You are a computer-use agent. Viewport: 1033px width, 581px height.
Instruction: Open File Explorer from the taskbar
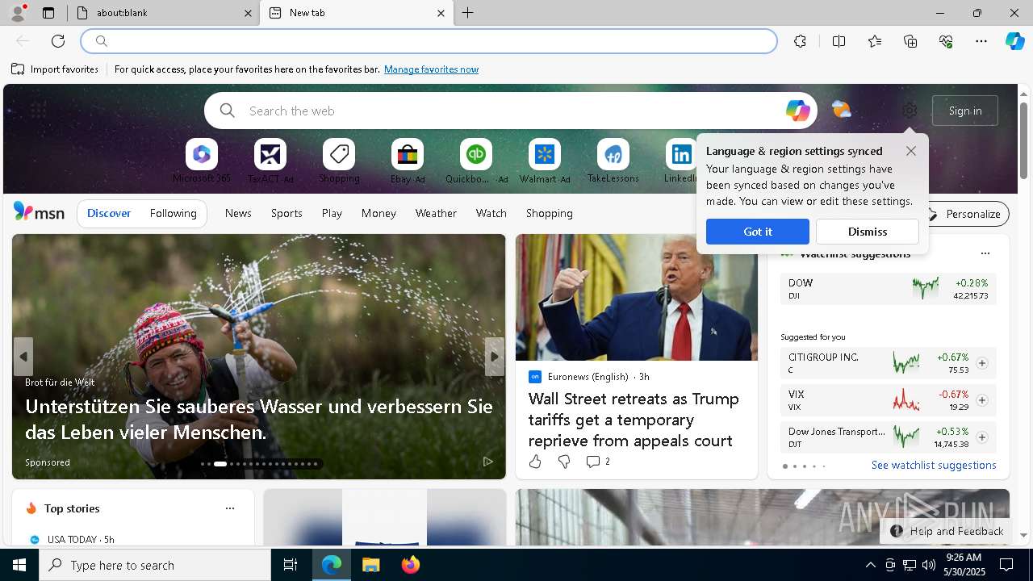click(x=370, y=565)
